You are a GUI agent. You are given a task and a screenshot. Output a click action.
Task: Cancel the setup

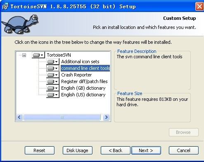tap(184, 150)
